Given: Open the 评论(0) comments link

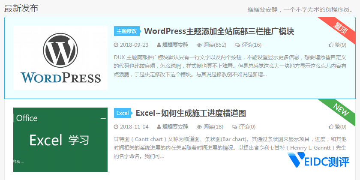Looking at the screenshot, I should point(247,127).
